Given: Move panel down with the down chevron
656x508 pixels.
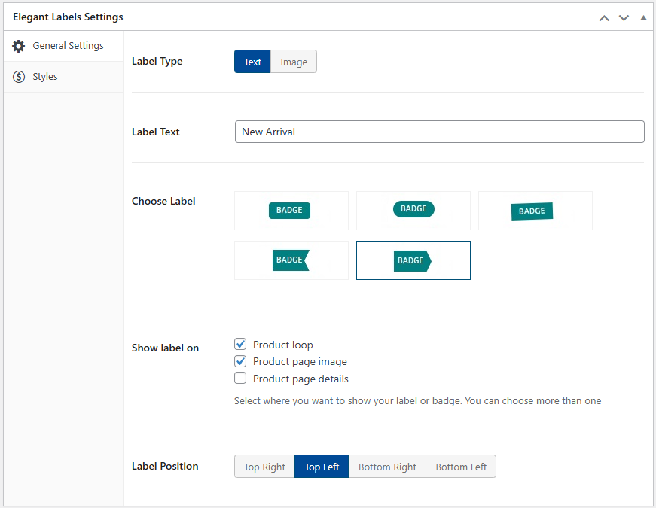Looking at the screenshot, I should pyautogui.click(x=624, y=17).
